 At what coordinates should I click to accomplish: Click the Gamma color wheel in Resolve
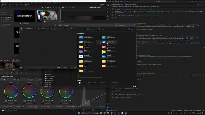(29, 91)
